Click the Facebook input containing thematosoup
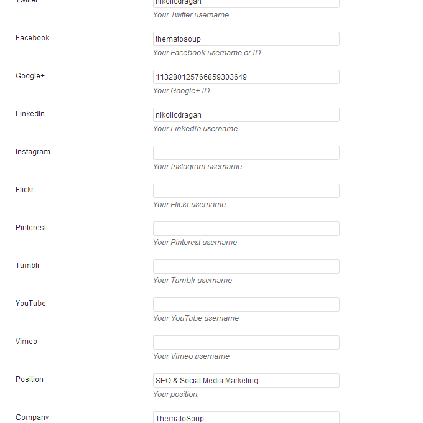Image resolution: width=423 pixels, height=423 pixels. tap(246, 39)
